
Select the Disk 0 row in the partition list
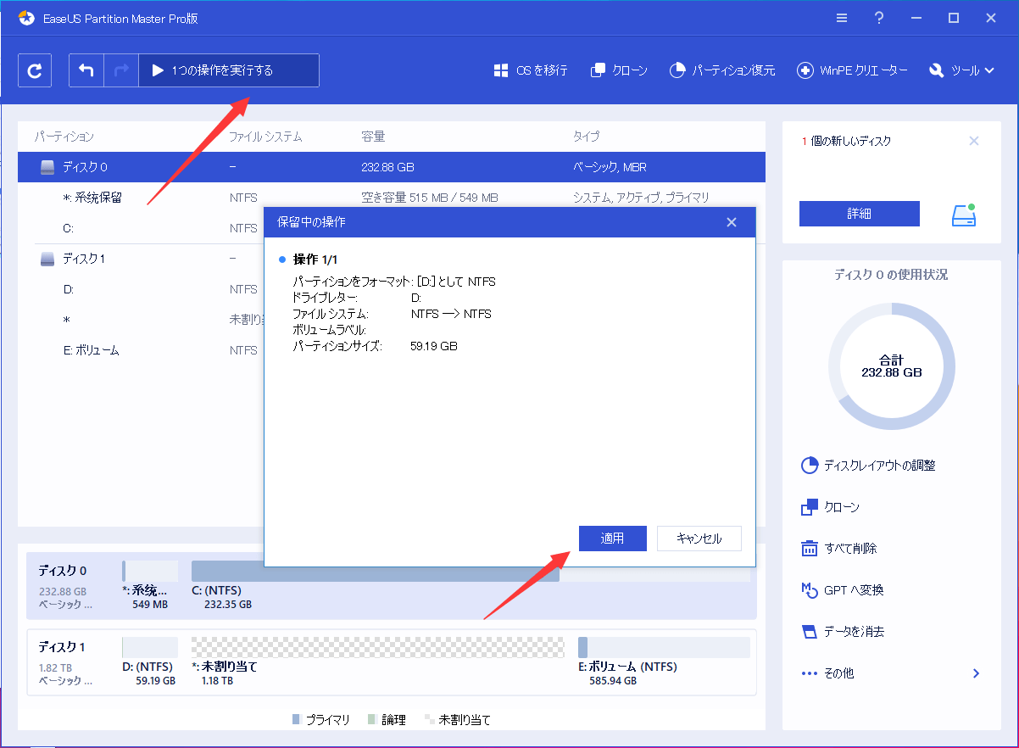pos(392,167)
